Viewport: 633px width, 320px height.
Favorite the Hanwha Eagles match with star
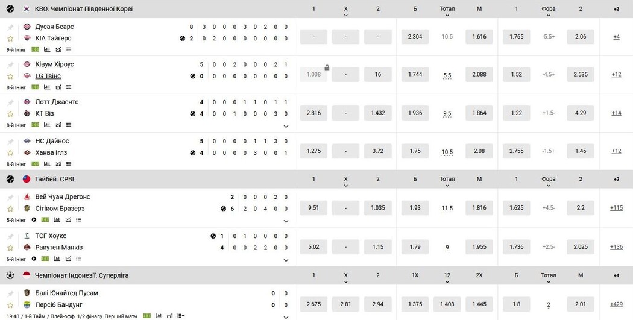(x=10, y=153)
